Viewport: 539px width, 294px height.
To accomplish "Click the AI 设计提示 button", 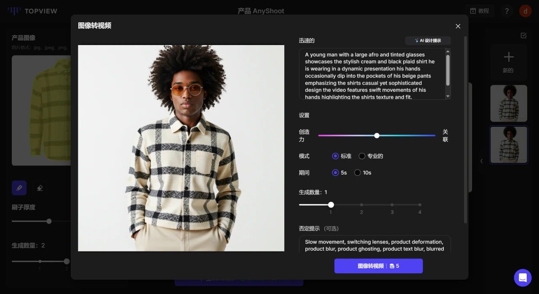I will (428, 41).
